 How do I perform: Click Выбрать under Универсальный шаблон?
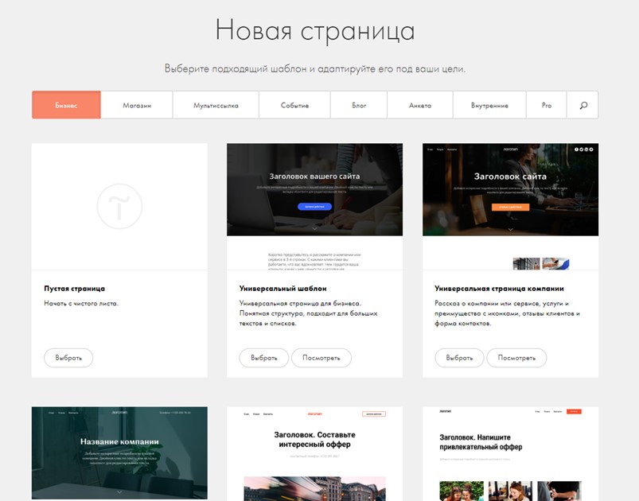pyautogui.click(x=264, y=358)
